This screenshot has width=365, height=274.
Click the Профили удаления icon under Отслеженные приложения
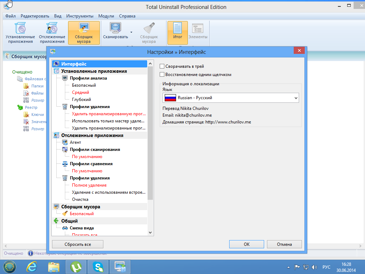[x=65, y=178]
